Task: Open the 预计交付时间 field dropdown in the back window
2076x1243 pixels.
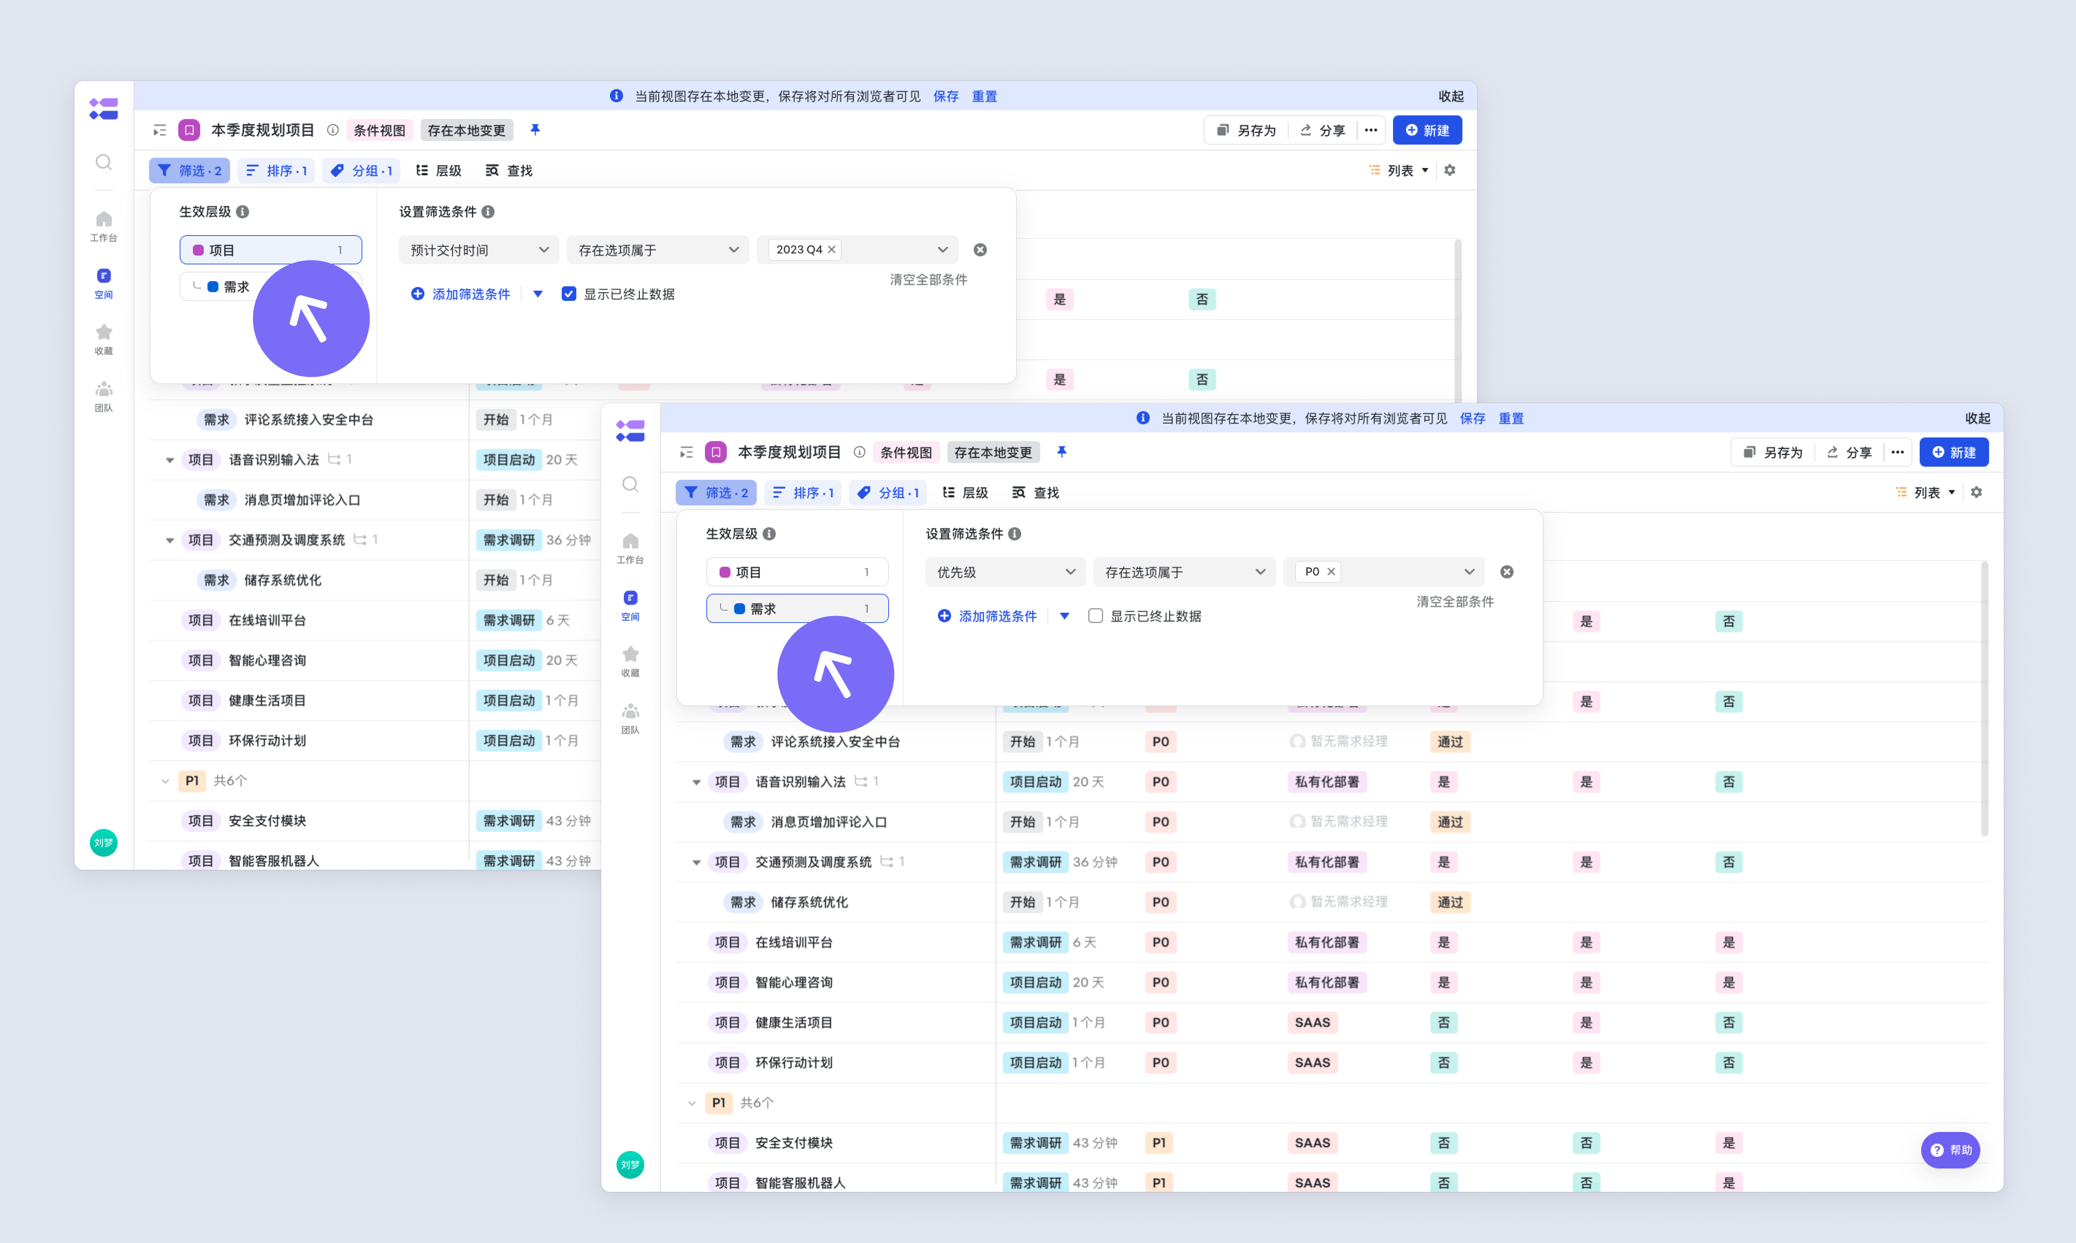Action: click(479, 250)
